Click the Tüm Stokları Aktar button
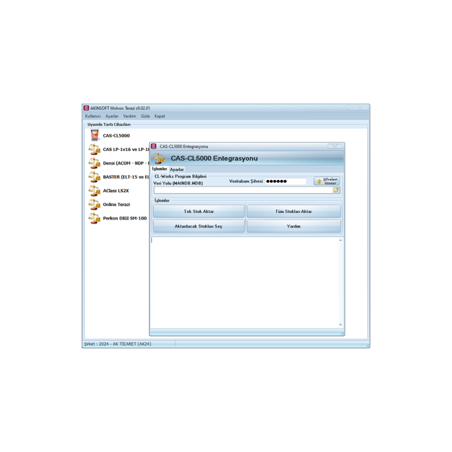Viewport: 452px width, 452px height. 293,211
